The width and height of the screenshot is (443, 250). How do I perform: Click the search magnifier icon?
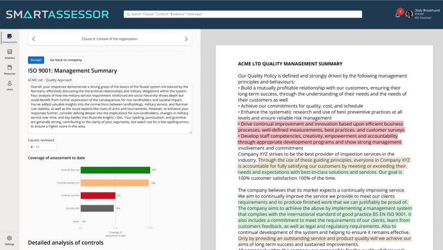click(128, 14)
